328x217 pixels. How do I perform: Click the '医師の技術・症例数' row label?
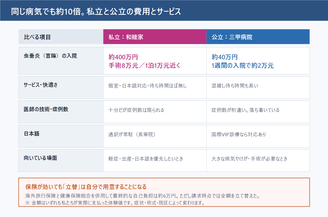coord(61,112)
